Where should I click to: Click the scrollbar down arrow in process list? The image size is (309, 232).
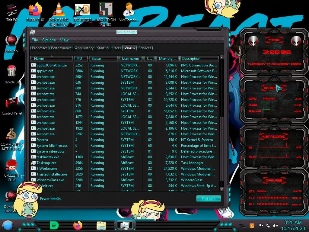(x=221, y=189)
